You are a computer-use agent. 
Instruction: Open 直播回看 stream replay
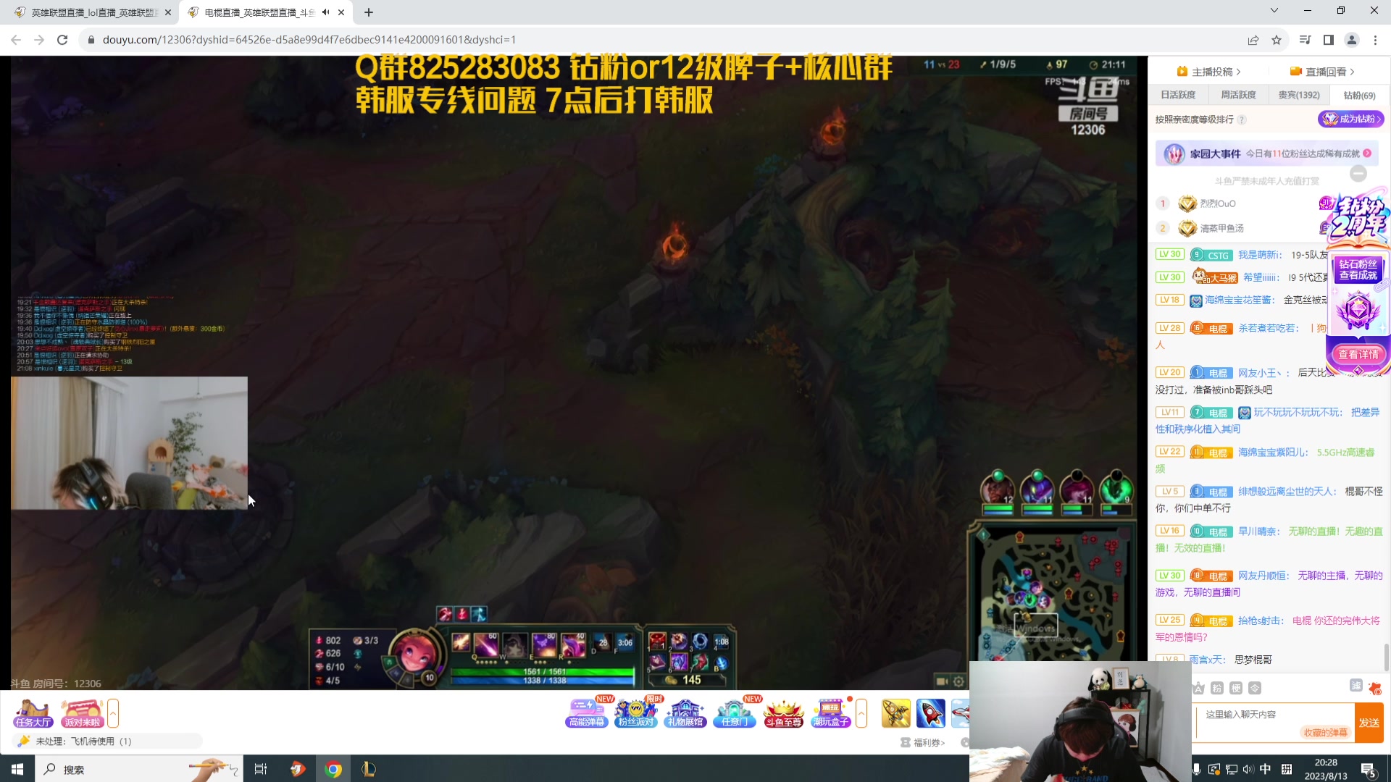click(1322, 72)
